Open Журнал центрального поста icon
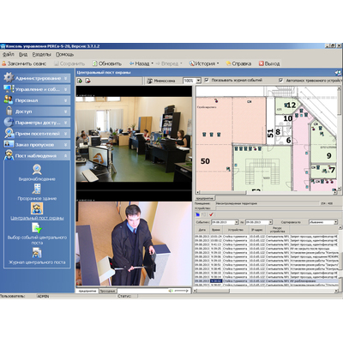 click(x=37, y=252)
